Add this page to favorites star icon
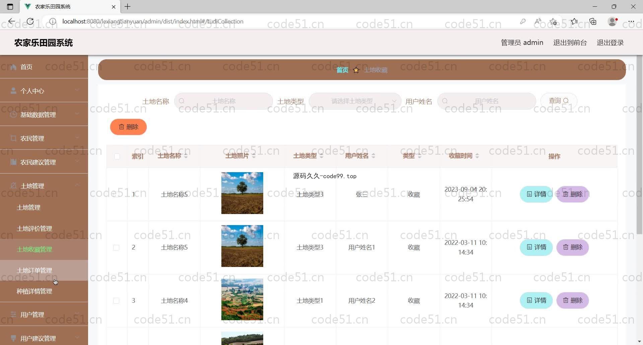This screenshot has height=345, width=643. click(553, 21)
